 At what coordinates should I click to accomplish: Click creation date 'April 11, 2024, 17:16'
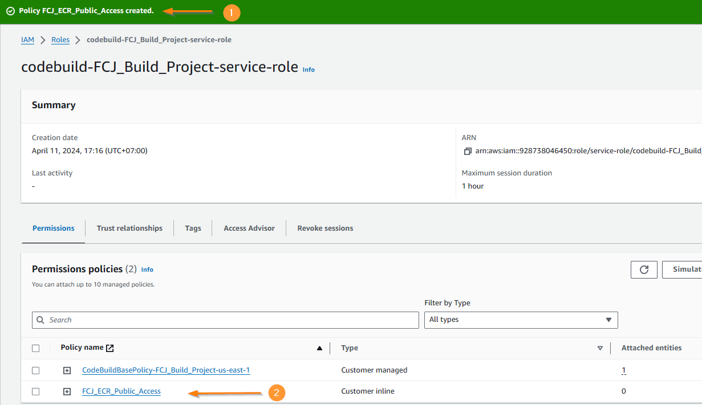(90, 151)
